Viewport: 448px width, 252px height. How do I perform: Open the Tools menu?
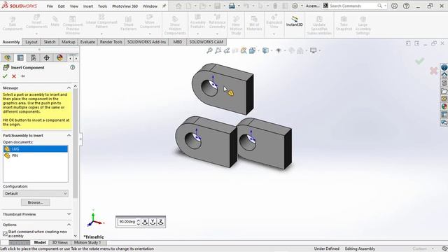(x=102, y=6)
